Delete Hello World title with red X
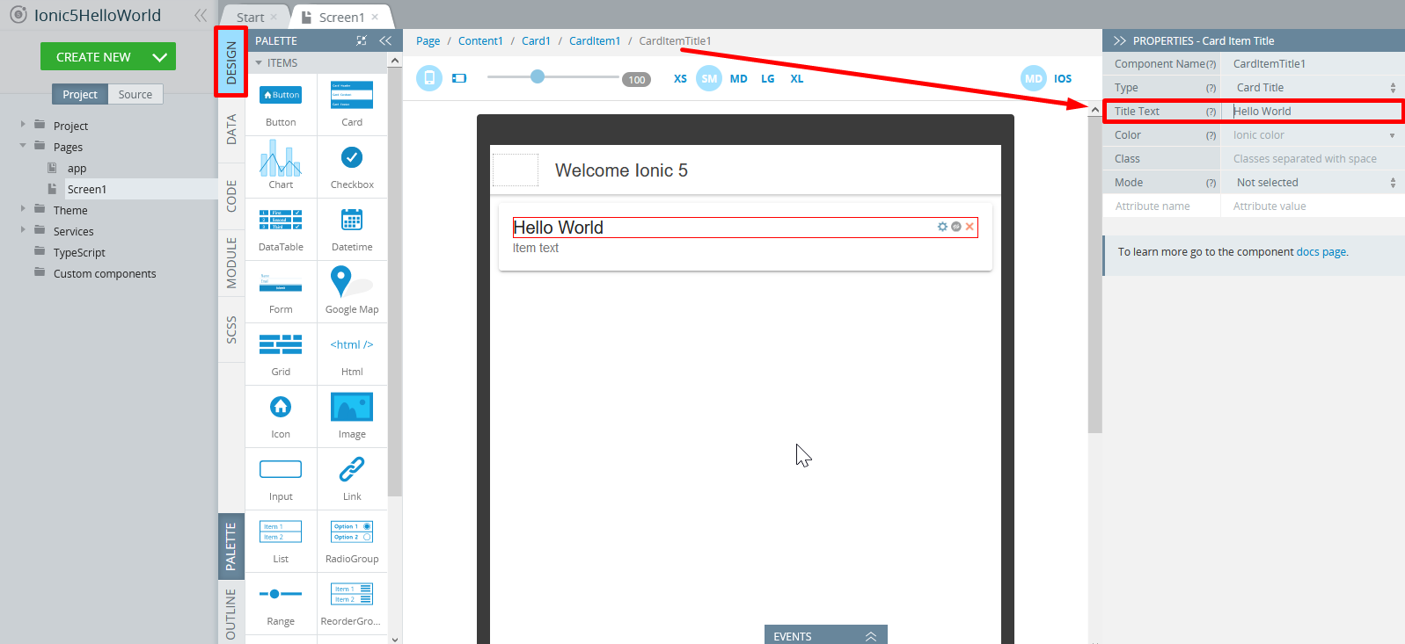The height and width of the screenshot is (644, 1405). 970,227
